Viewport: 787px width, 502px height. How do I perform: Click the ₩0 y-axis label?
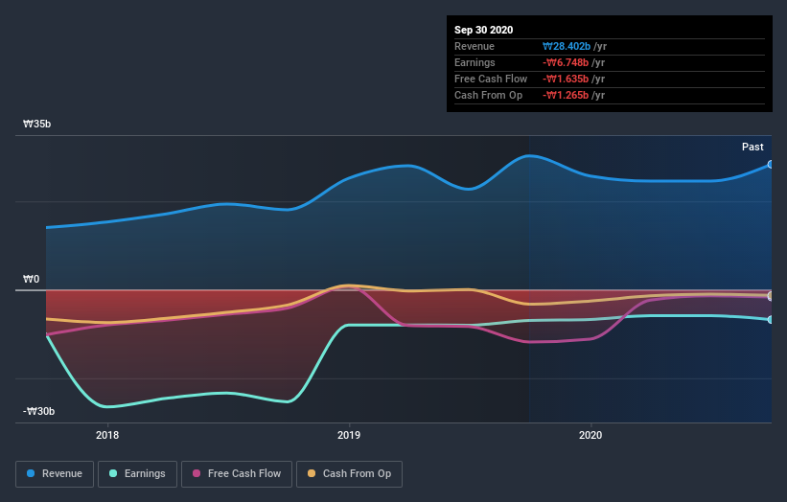point(31,280)
